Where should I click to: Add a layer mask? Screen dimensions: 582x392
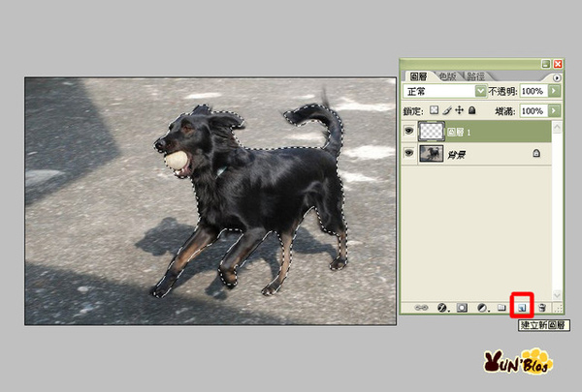click(462, 308)
